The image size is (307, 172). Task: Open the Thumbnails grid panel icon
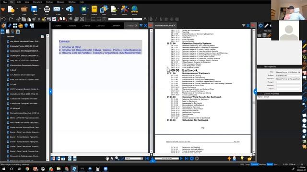[x=15, y=25]
